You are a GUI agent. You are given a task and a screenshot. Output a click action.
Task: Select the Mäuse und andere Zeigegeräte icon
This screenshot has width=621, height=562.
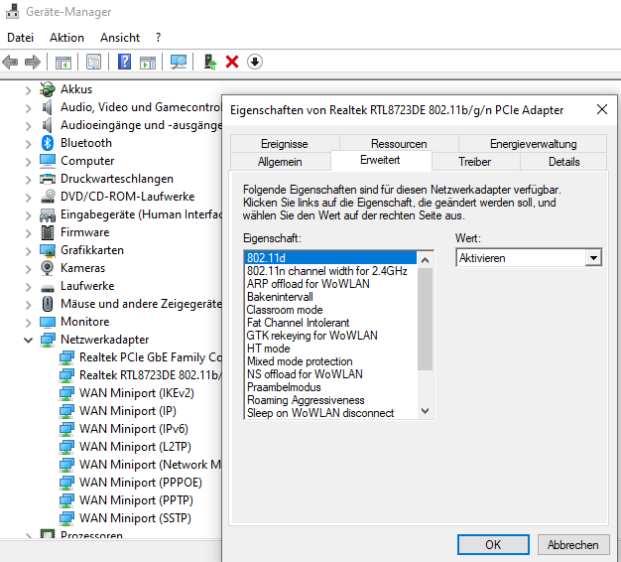point(48,304)
